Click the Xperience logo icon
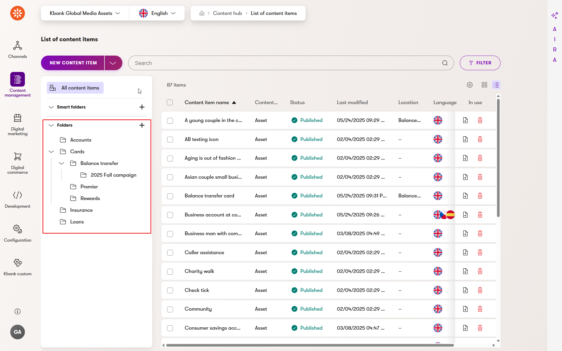 (18, 13)
